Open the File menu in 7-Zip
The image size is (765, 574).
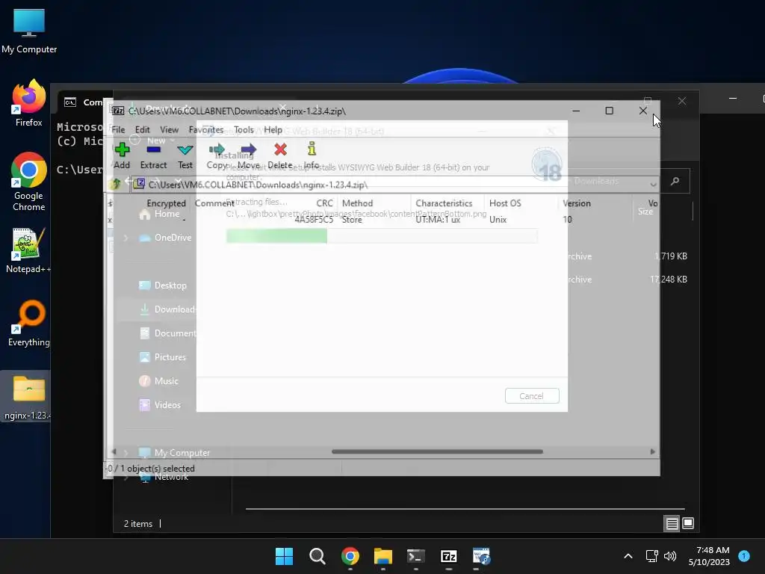point(118,129)
